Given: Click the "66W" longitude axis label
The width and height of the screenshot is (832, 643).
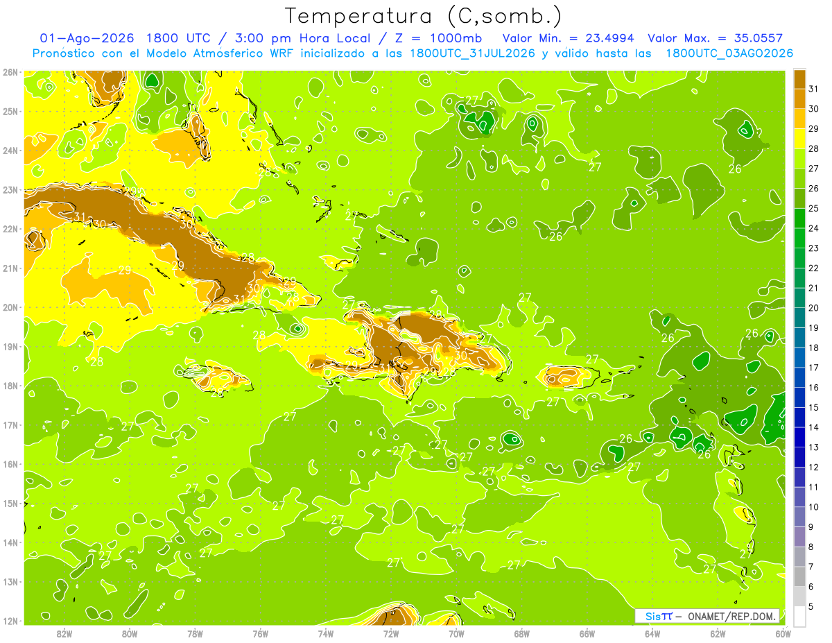Looking at the screenshot, I should [x=587, y=634].
